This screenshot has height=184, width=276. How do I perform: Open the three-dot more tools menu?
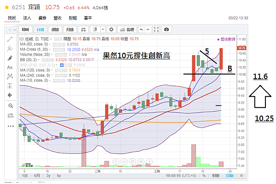tap(11, 126)
